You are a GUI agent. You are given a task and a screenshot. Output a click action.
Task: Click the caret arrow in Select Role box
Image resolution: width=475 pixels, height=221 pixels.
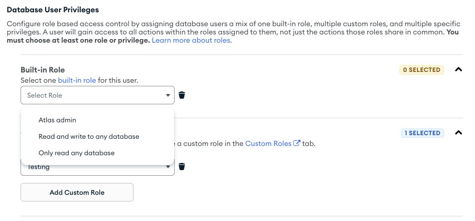(167, 95)
